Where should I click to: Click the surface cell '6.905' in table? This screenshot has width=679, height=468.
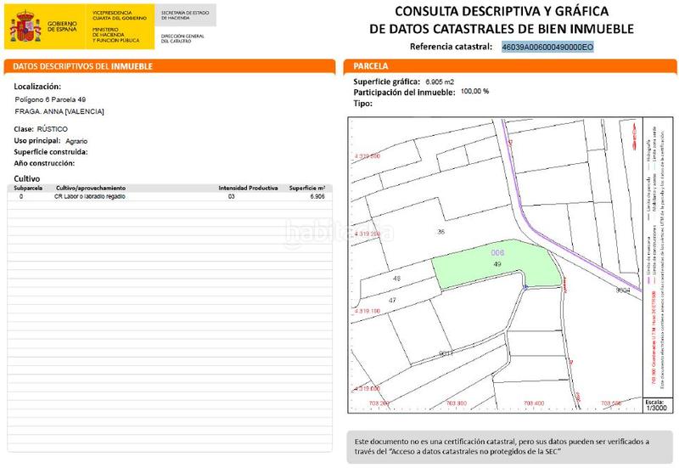point(317,196)
